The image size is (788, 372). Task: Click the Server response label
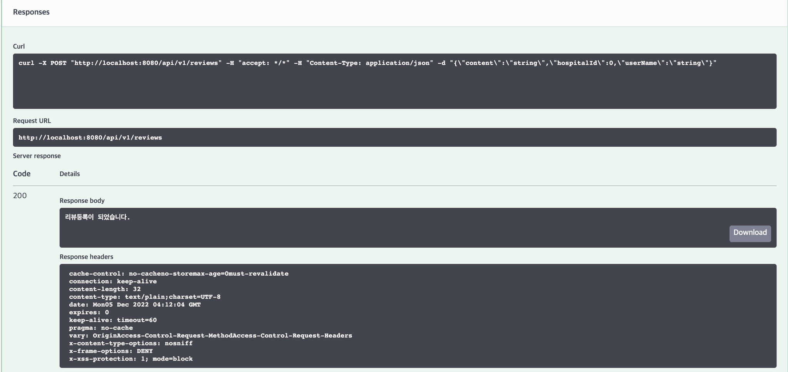[37, 156]
